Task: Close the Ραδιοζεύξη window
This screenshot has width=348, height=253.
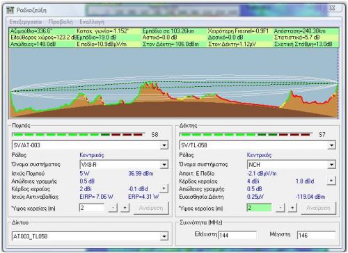Action: pos(332,8)
